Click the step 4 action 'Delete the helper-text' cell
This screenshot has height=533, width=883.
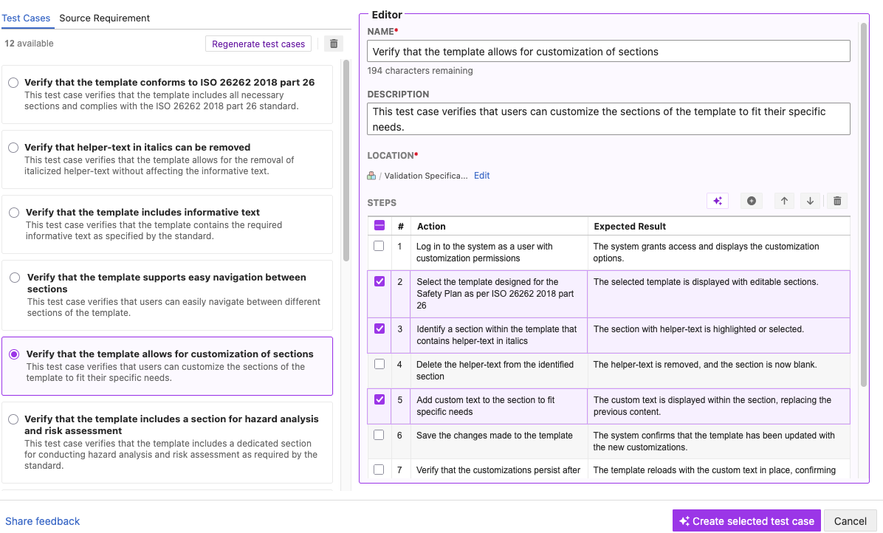(x=499, y=371)
